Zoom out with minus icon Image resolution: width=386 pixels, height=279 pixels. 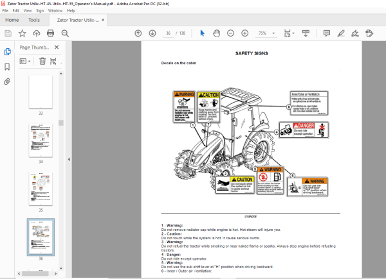[231, 33]
